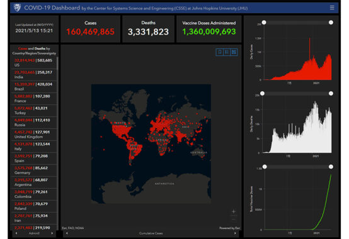Click the Antarctica label on map
The height and width of the screenshot is (239, 349).
(164, 184)
